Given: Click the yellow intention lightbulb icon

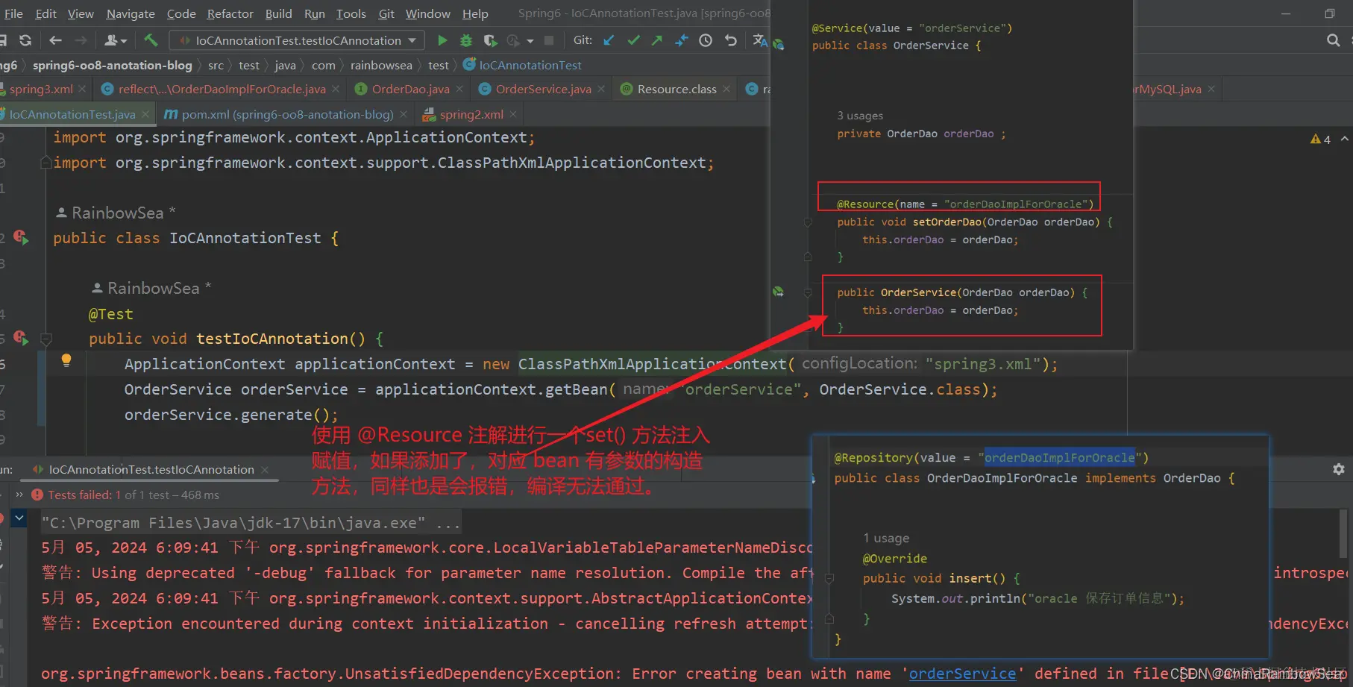Looking at the screenshot, I should 66,361.
